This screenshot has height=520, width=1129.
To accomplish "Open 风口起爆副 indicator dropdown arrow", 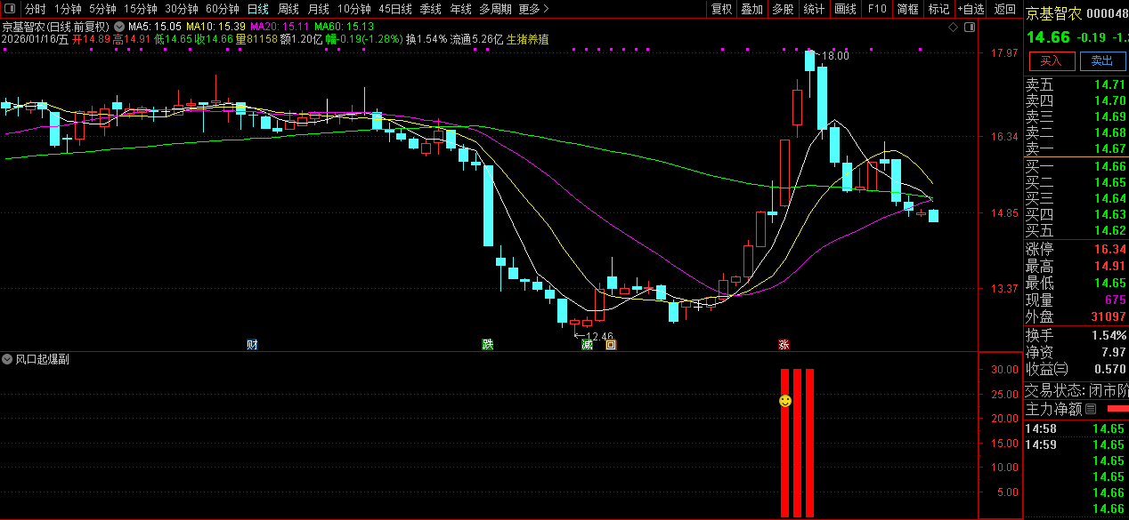I will point(8,360).
